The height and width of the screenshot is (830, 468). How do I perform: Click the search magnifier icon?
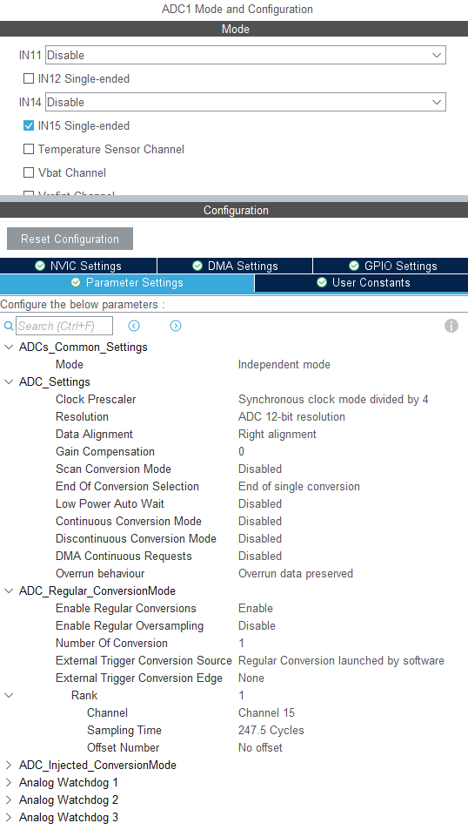click(x=9, y=326)
